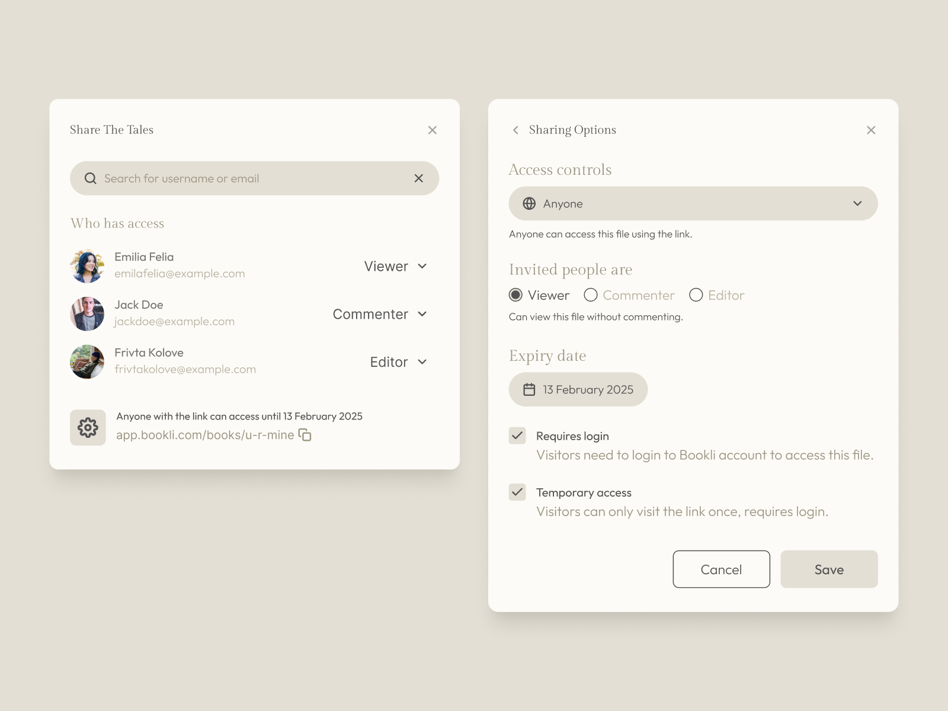Select the Commenter radio button
This screenshot has height=711, width=948.
(591, 295)
